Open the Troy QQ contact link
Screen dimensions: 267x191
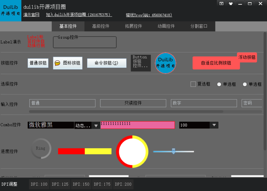coord(149,15)
